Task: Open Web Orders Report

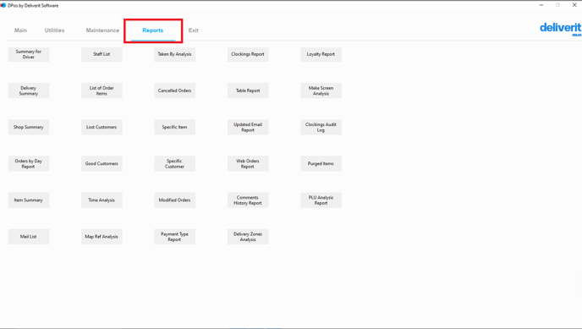Action: 248,164
